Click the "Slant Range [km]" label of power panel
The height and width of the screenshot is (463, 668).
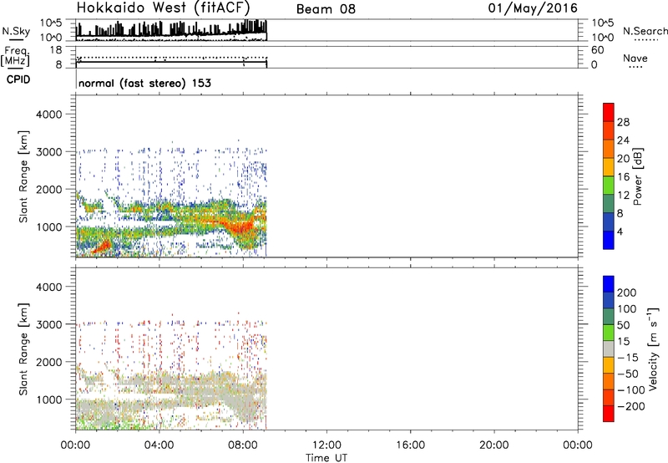23,176
